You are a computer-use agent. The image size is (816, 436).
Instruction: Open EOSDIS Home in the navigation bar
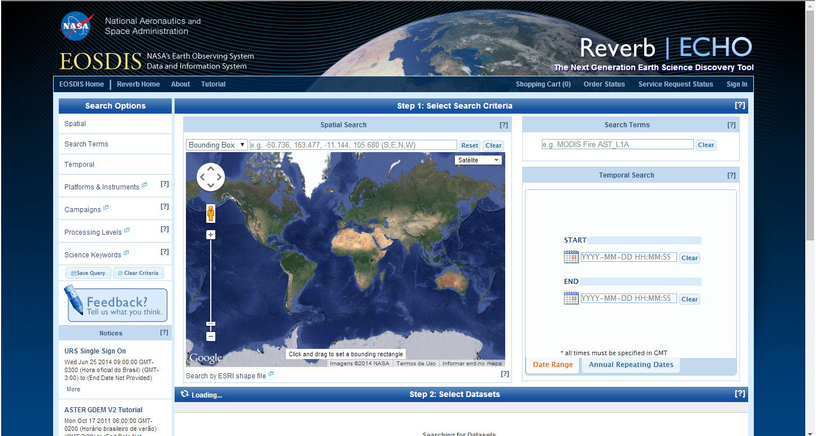tap(82, 84)
